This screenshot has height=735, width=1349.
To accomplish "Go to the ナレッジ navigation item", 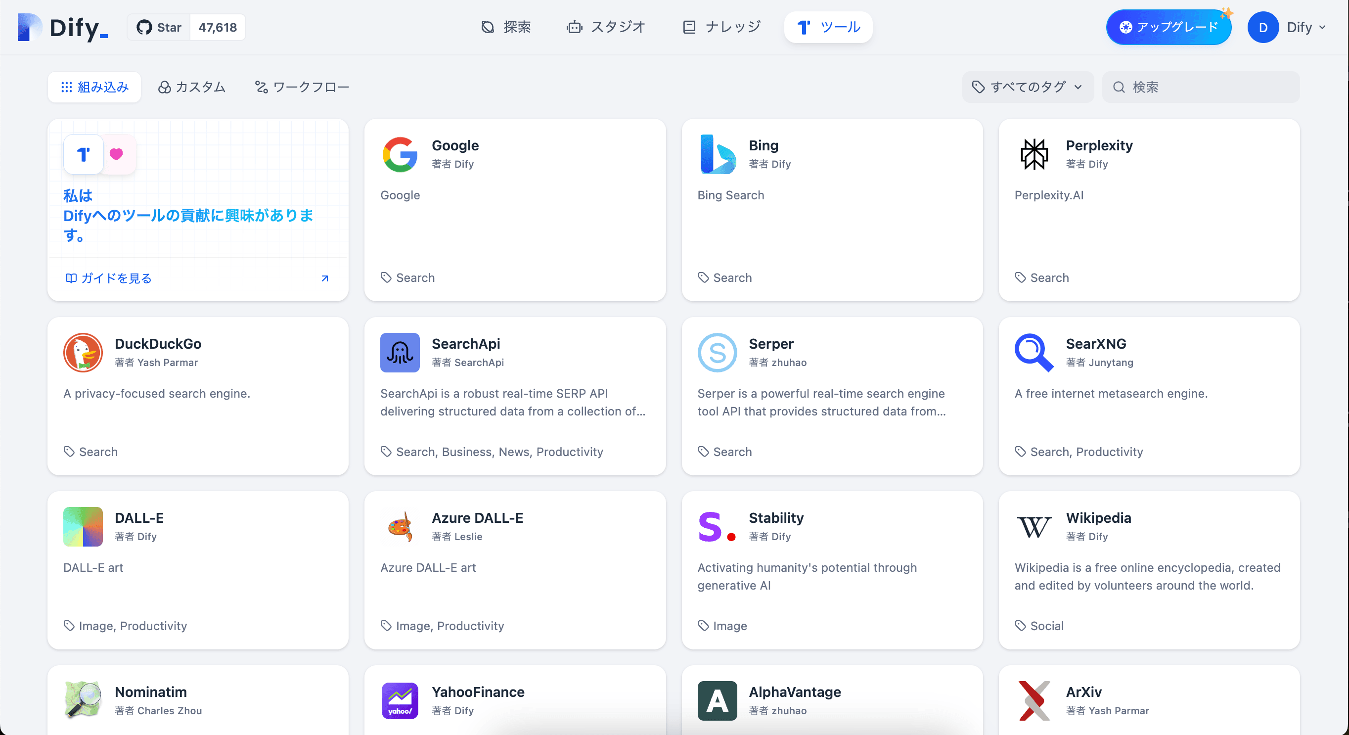I will click(x=722, y=27).
